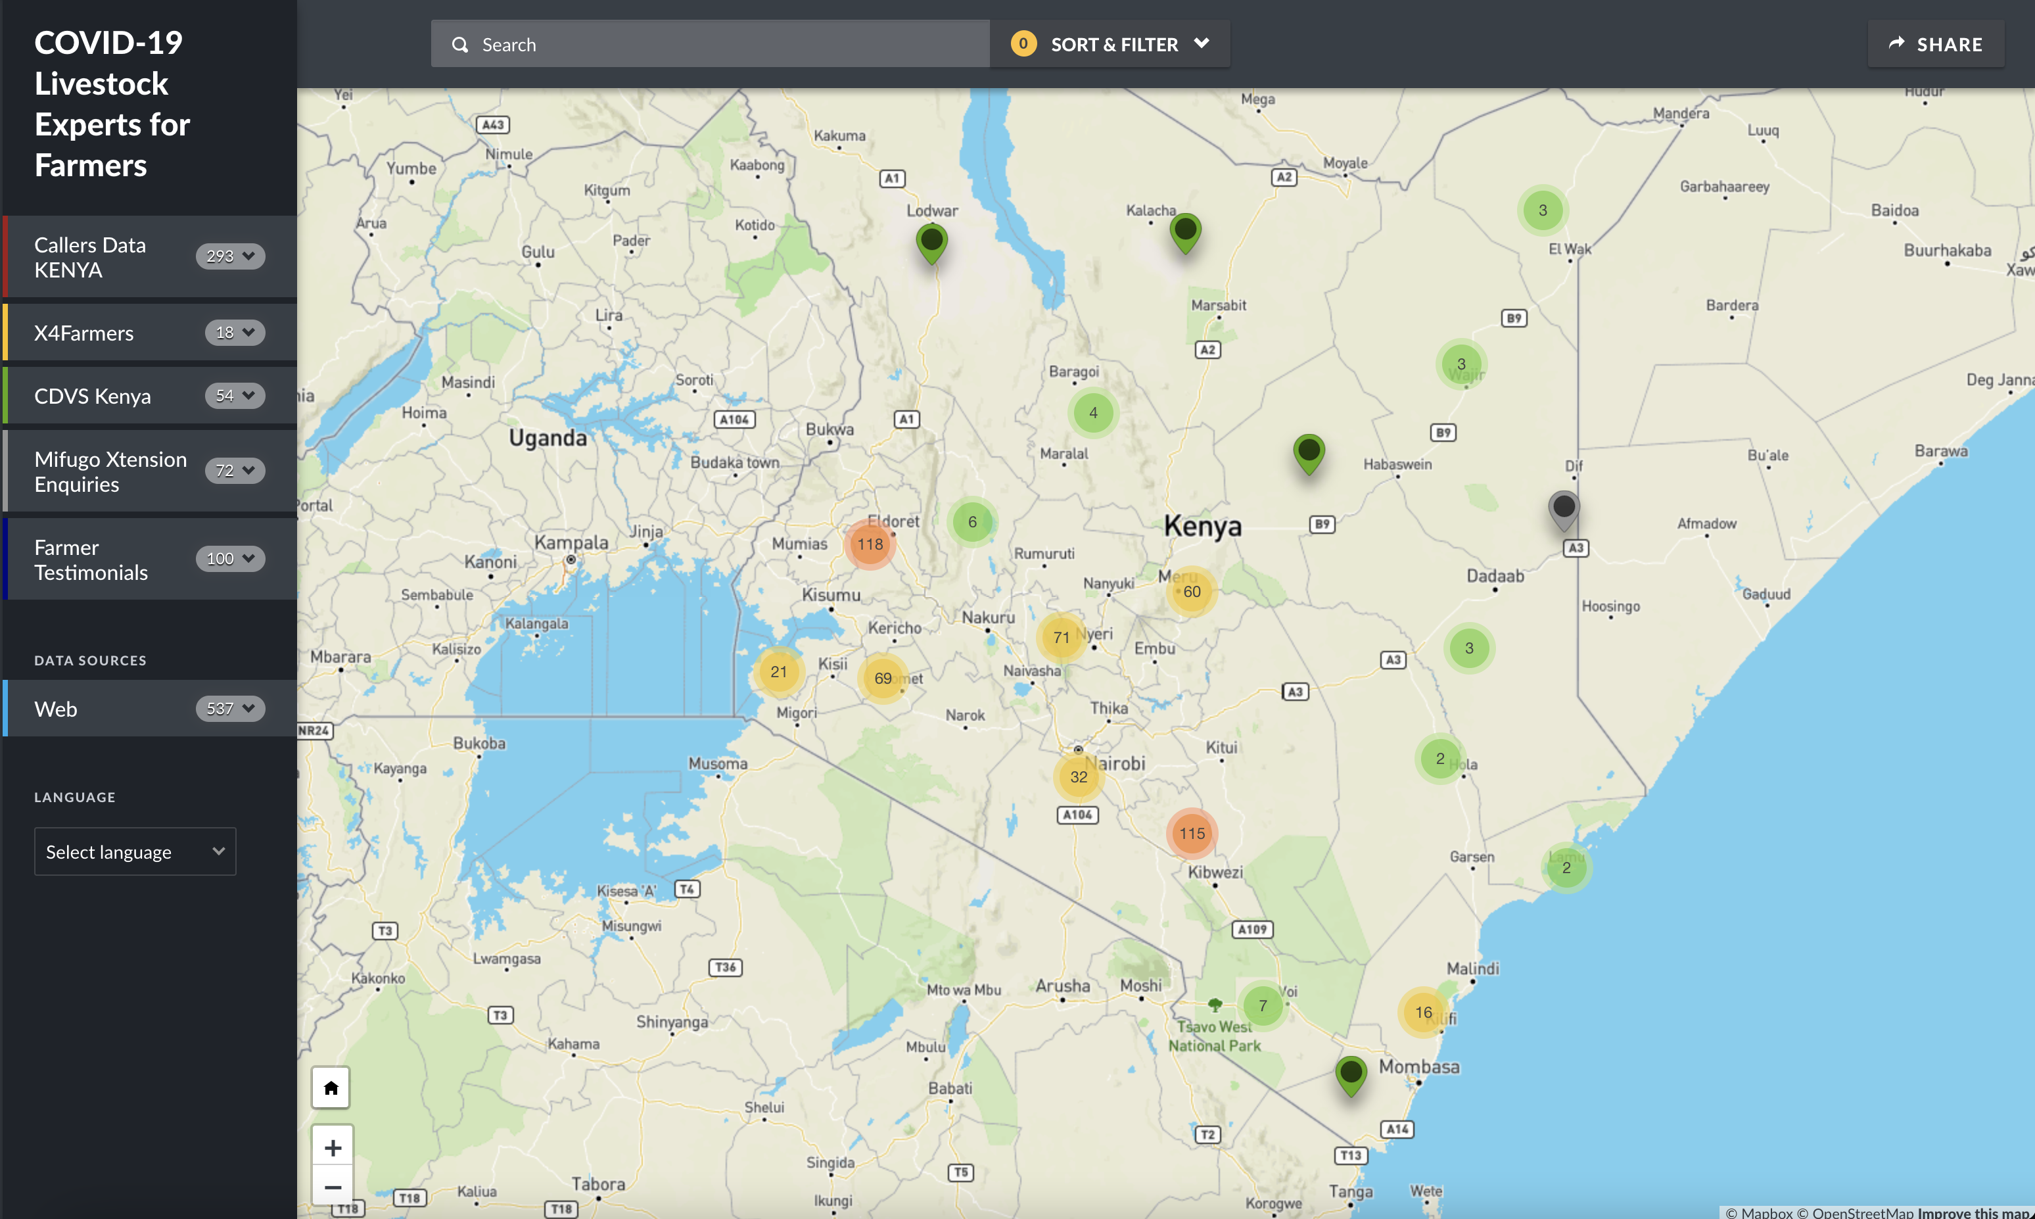
Task: Open the 32 cluster at Nairobi
Action: 1079,777
